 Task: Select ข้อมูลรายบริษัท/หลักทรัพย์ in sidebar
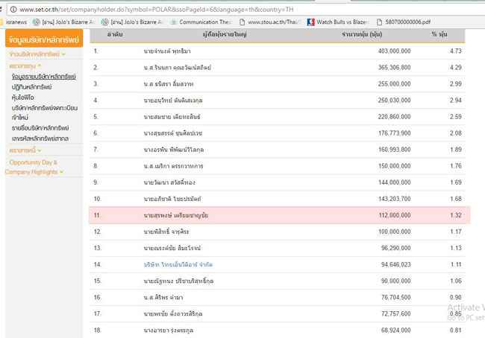click(44, 77)
